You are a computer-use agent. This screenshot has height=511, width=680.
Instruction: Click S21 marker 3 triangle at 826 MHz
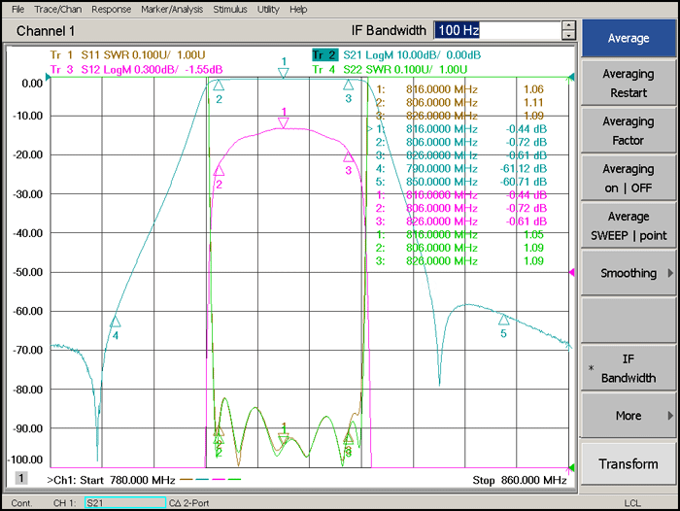coord(348,85)
